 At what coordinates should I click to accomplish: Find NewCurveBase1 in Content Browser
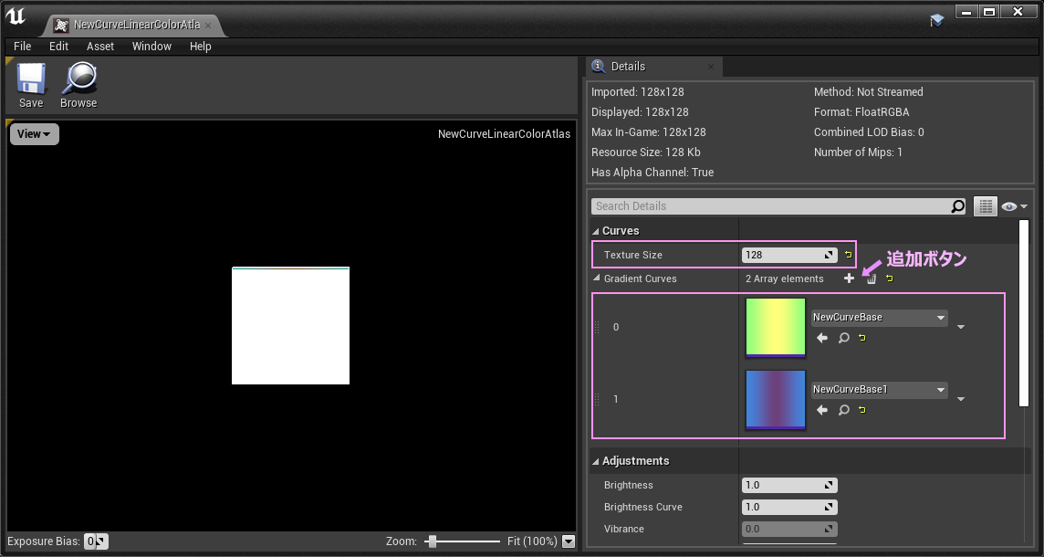[843, 410]
